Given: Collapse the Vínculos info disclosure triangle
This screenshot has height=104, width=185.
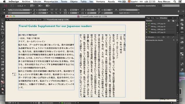Looking at the screenshot, I should 147,37.
